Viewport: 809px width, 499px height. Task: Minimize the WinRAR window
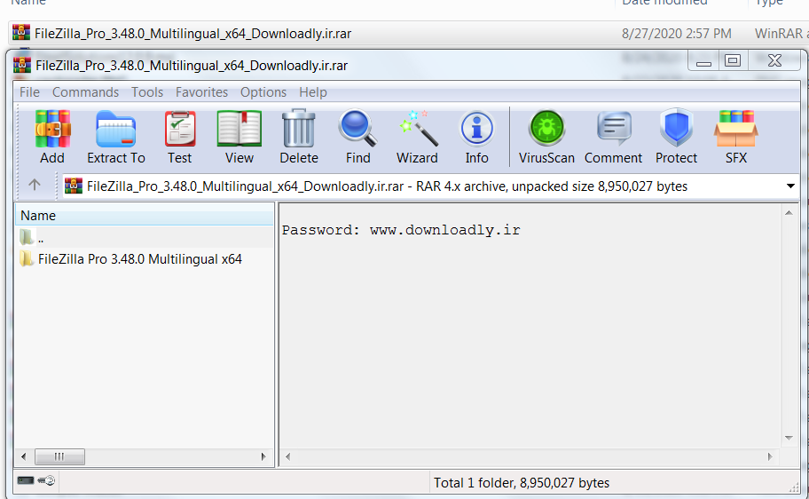pyautogui.click(x=703, y=61)
